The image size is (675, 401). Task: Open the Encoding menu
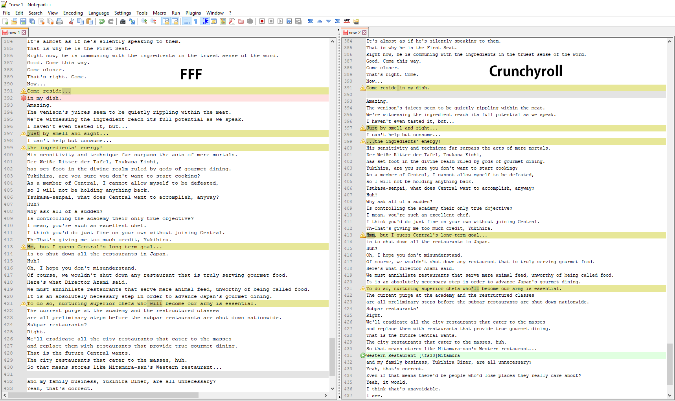coord(73,13)
